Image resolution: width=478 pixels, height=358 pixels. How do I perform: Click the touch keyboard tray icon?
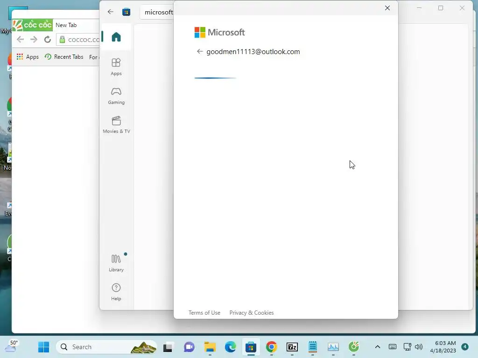click(392, 347)
